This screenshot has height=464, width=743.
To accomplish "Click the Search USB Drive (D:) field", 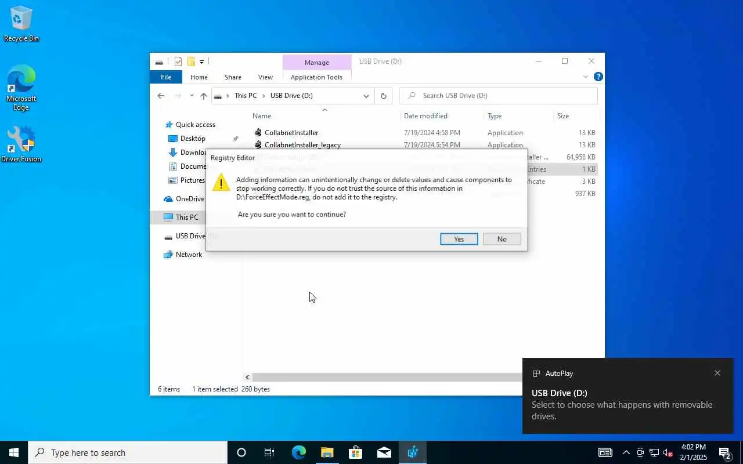I will point(499,96).
